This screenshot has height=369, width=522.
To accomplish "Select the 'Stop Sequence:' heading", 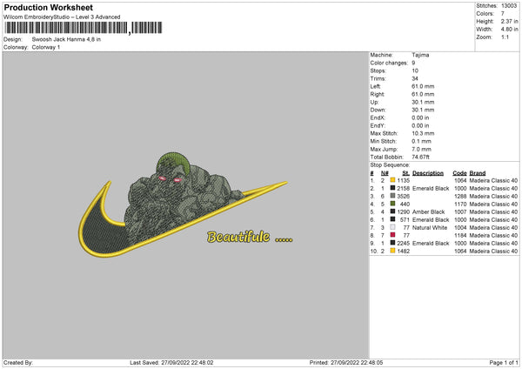I will pyautogui.click(x=390, y=165).
